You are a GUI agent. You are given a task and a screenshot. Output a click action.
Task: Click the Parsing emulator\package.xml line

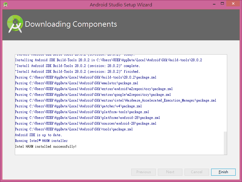[77, 83]
